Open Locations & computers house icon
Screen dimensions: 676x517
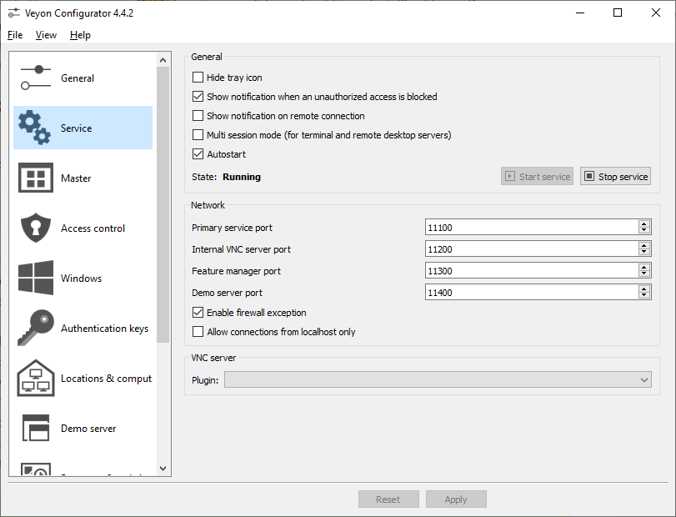[36, 378]
